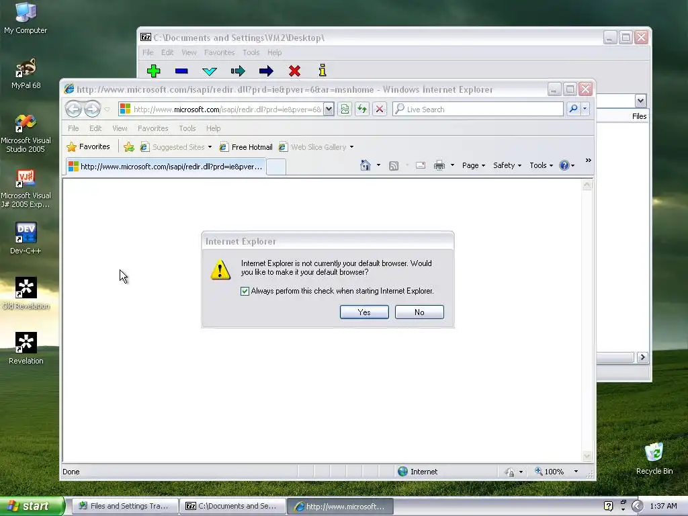Switch to Files and Settings Transfer taskbar button
The height and width of the screenshot is (516, 688).
[124, 506]
